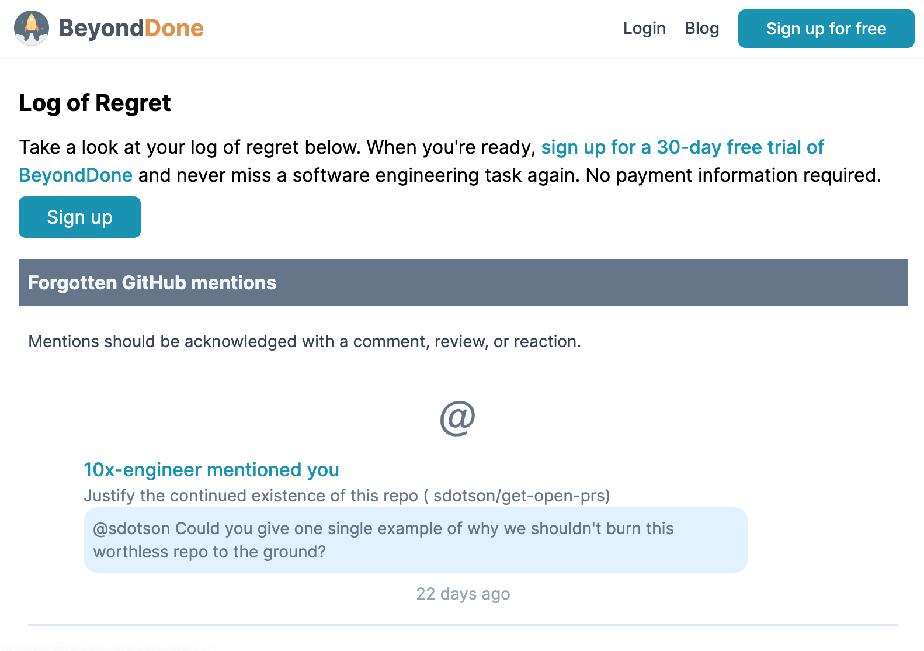924x651 pixels.
Task: Select the blue mention comment bubble
Action: (x=416, y=539)
